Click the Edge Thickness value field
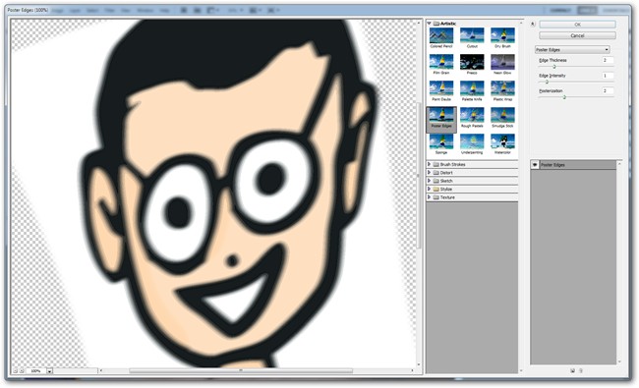 coord(608,60)
